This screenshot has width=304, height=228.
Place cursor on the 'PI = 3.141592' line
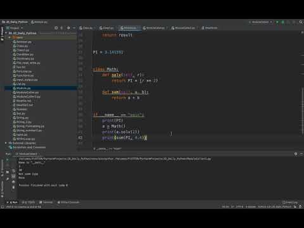[x=108, y=52]
